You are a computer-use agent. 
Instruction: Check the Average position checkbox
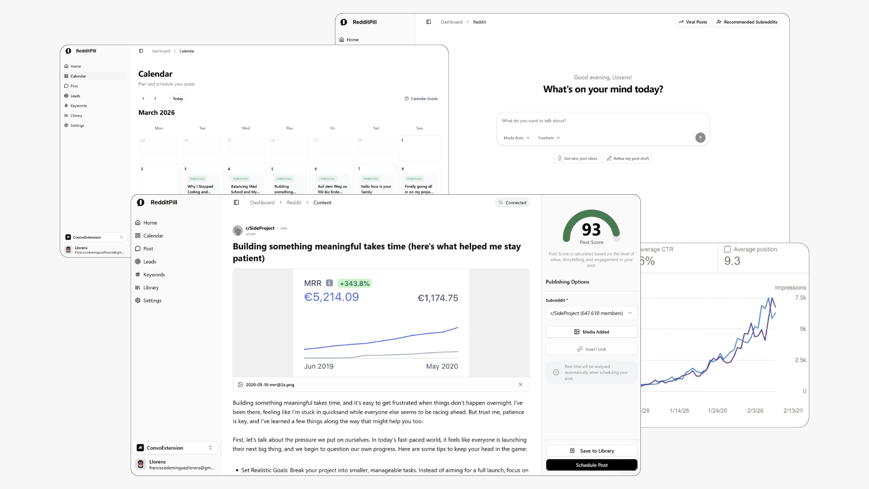(728, 249)
